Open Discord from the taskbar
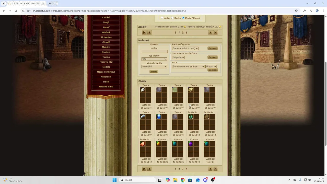The width and height of the screenshot is (327, 184). (205, 180)
